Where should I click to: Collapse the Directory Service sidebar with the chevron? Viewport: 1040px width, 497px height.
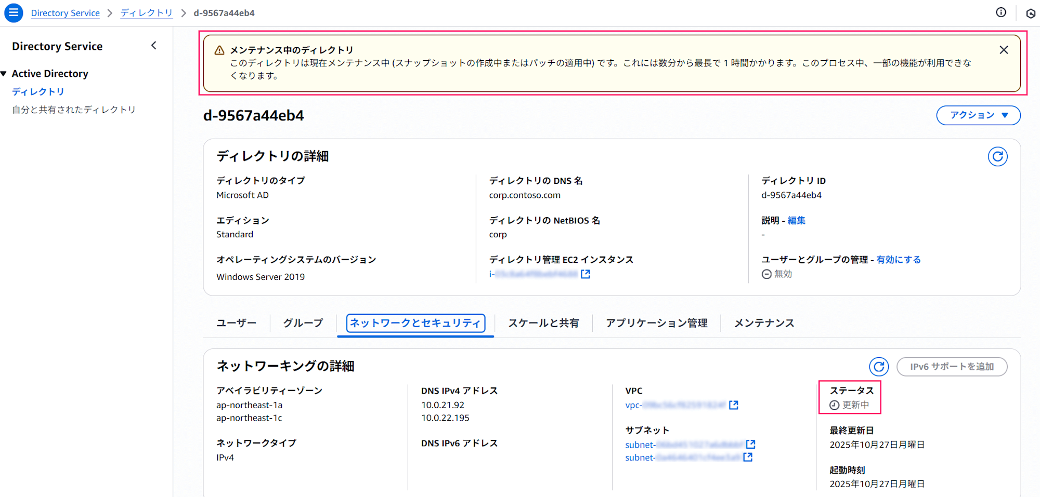click(x=153, y=45)
